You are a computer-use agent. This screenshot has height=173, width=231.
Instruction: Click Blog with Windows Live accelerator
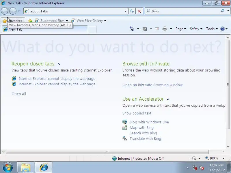coord(149,122)
